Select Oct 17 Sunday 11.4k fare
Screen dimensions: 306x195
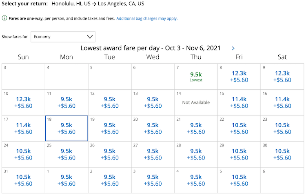click(23, 129)
